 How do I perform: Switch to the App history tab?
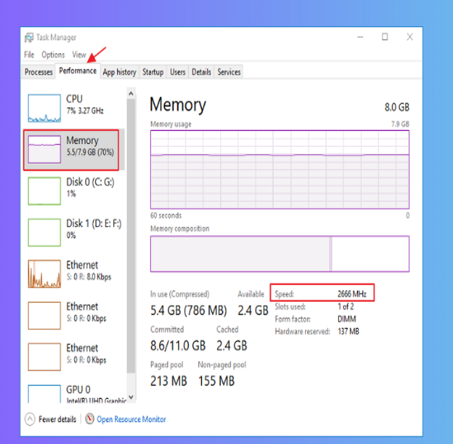119,72
